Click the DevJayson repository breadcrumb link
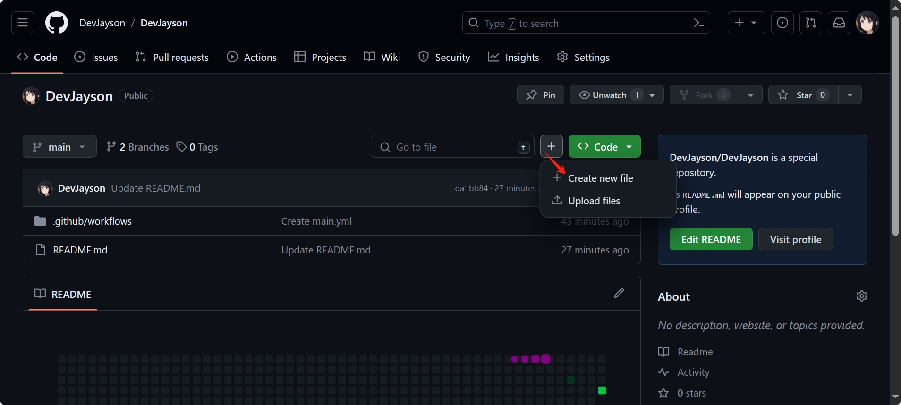This screenshot has width=901, height=405. (x=164, y=23)
